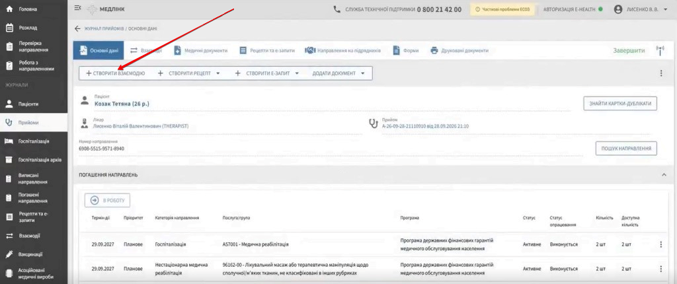The width and height of the screenshot is (677, 284).
Task: Go back using the left arrow icon
Action: [78, 28]
